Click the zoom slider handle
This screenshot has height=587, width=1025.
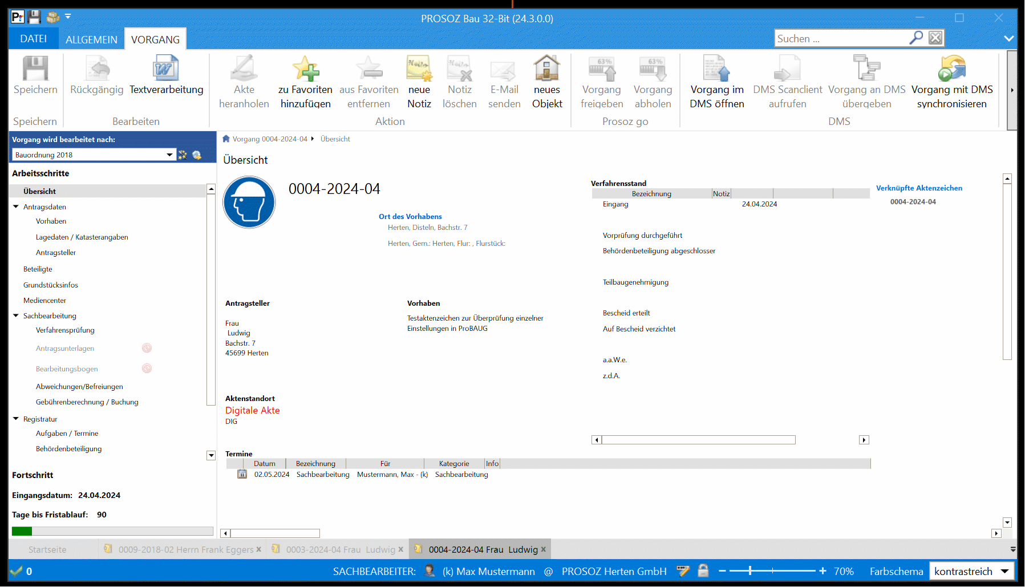(750, 571)
